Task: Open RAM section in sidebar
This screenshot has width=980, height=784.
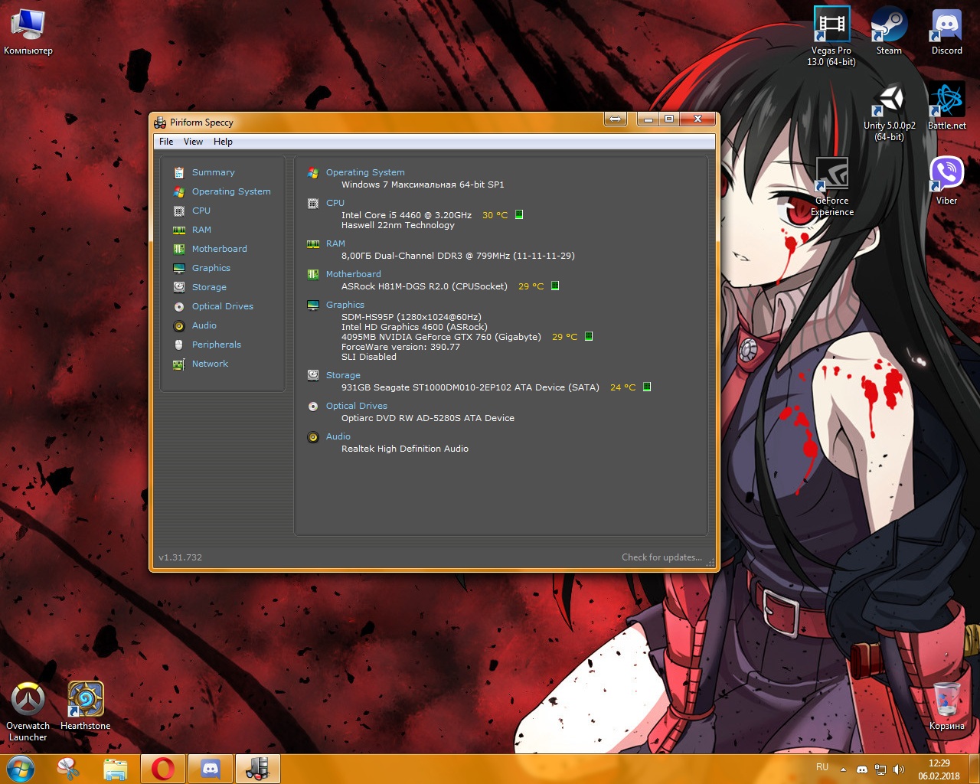Action: coord(201,230)
